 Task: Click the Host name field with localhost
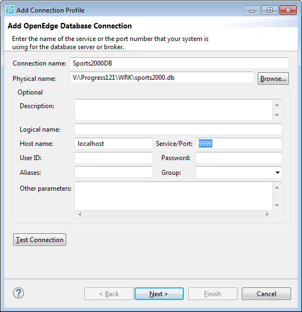click(x=114, y=144)
